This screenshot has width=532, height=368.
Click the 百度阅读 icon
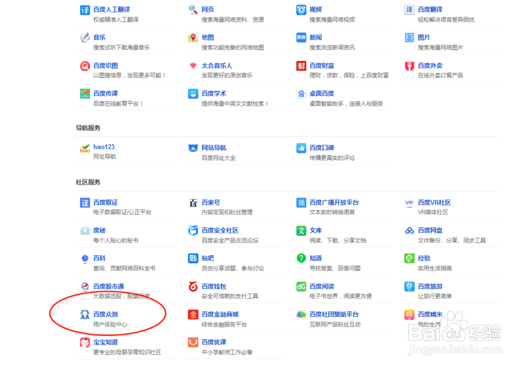301,287
